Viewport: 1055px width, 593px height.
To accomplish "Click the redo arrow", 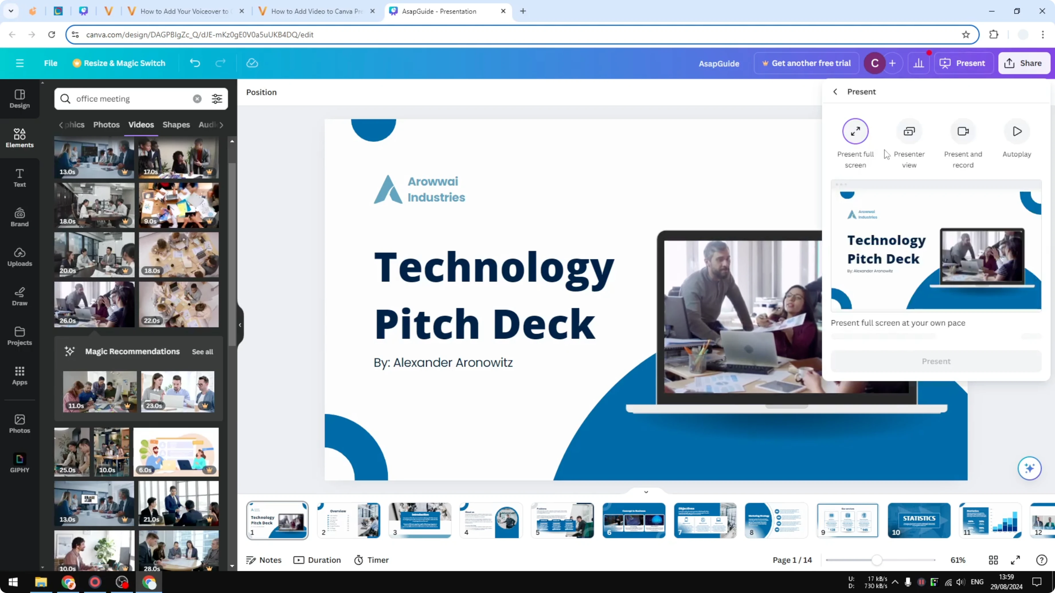I will click(220, 63).
